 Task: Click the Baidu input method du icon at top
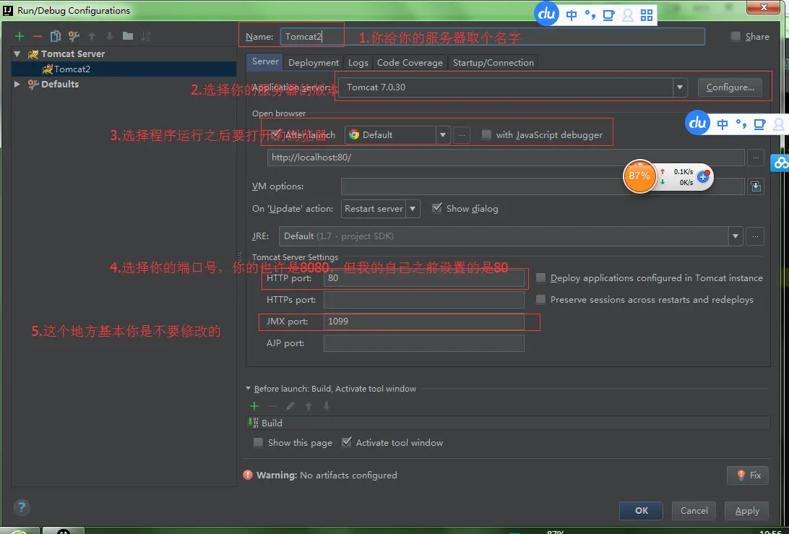[546, 14]
